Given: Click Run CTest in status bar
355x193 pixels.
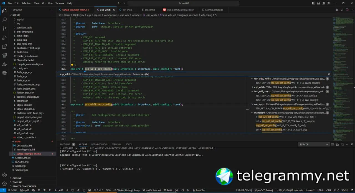Looking at the screenshot, I should (x=199, y=190).
